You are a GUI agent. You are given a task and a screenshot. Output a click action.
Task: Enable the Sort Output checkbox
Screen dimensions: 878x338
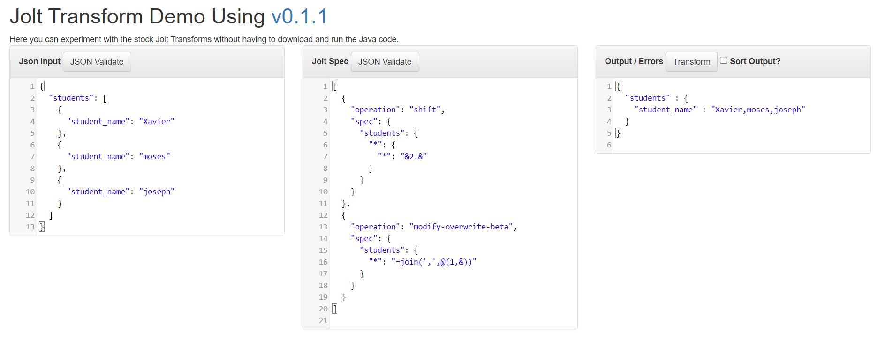click(x=724, y=60)
